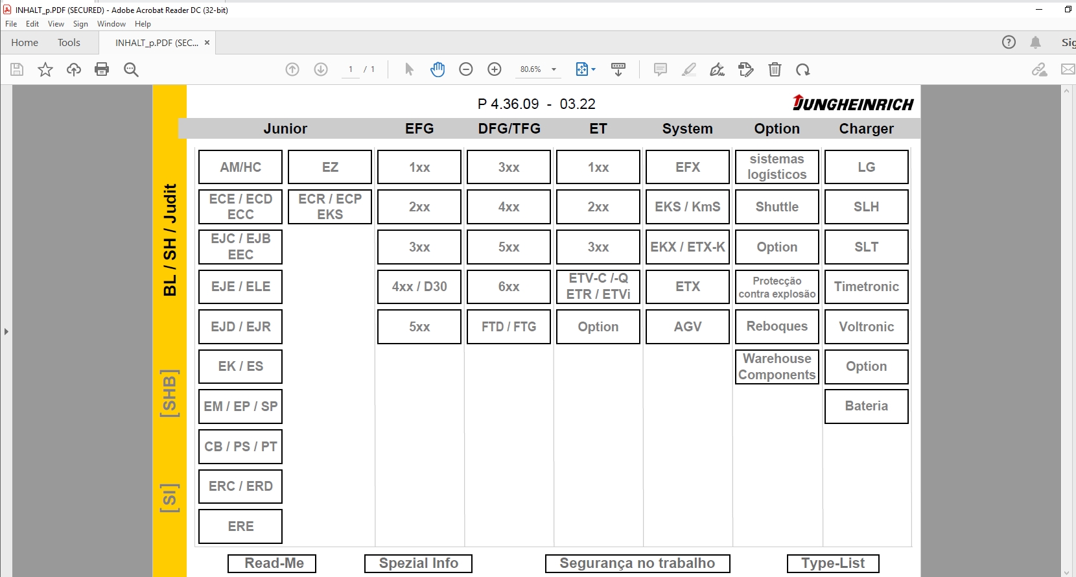The width and height of the screenshot is (1076, 577).
Task: Open the Spezial Info link
Action: point(418,563)
